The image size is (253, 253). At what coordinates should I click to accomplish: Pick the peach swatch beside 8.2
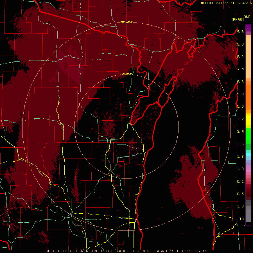click(248, 58)
